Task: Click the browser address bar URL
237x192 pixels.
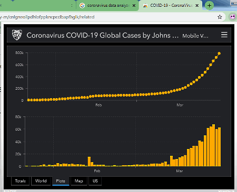Action: (x=47, y=17)
